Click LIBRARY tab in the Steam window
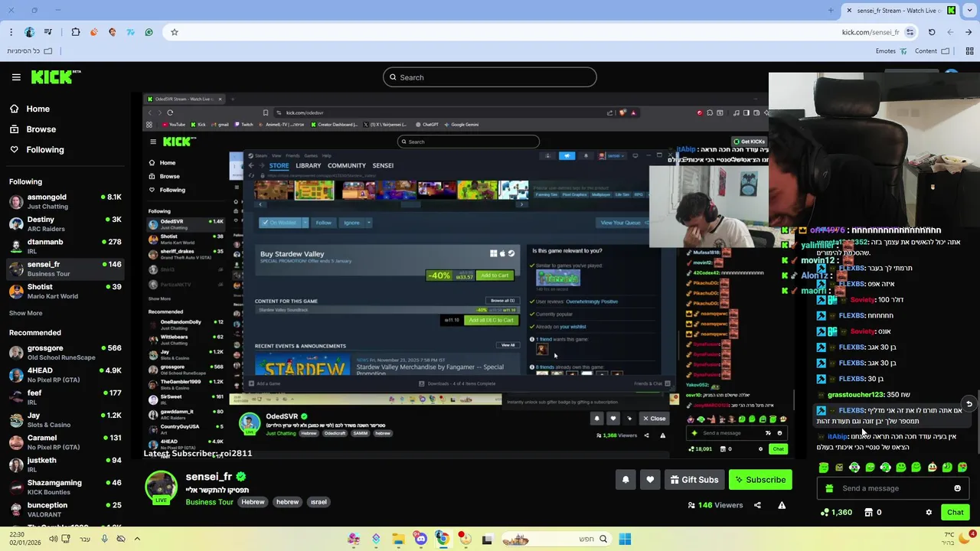This screenshot has height=551, width=980. [x=308, y=165]
